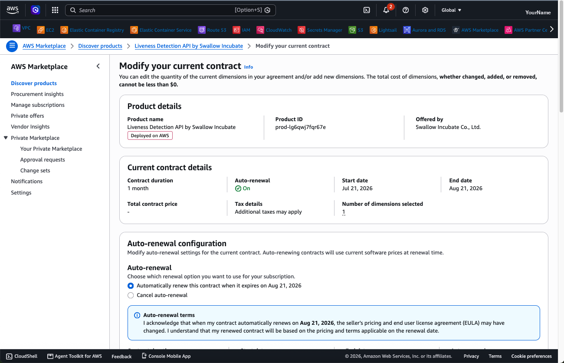Select Discover products in sidebar
Screen dimensions: 564x363
coord(34,83)
